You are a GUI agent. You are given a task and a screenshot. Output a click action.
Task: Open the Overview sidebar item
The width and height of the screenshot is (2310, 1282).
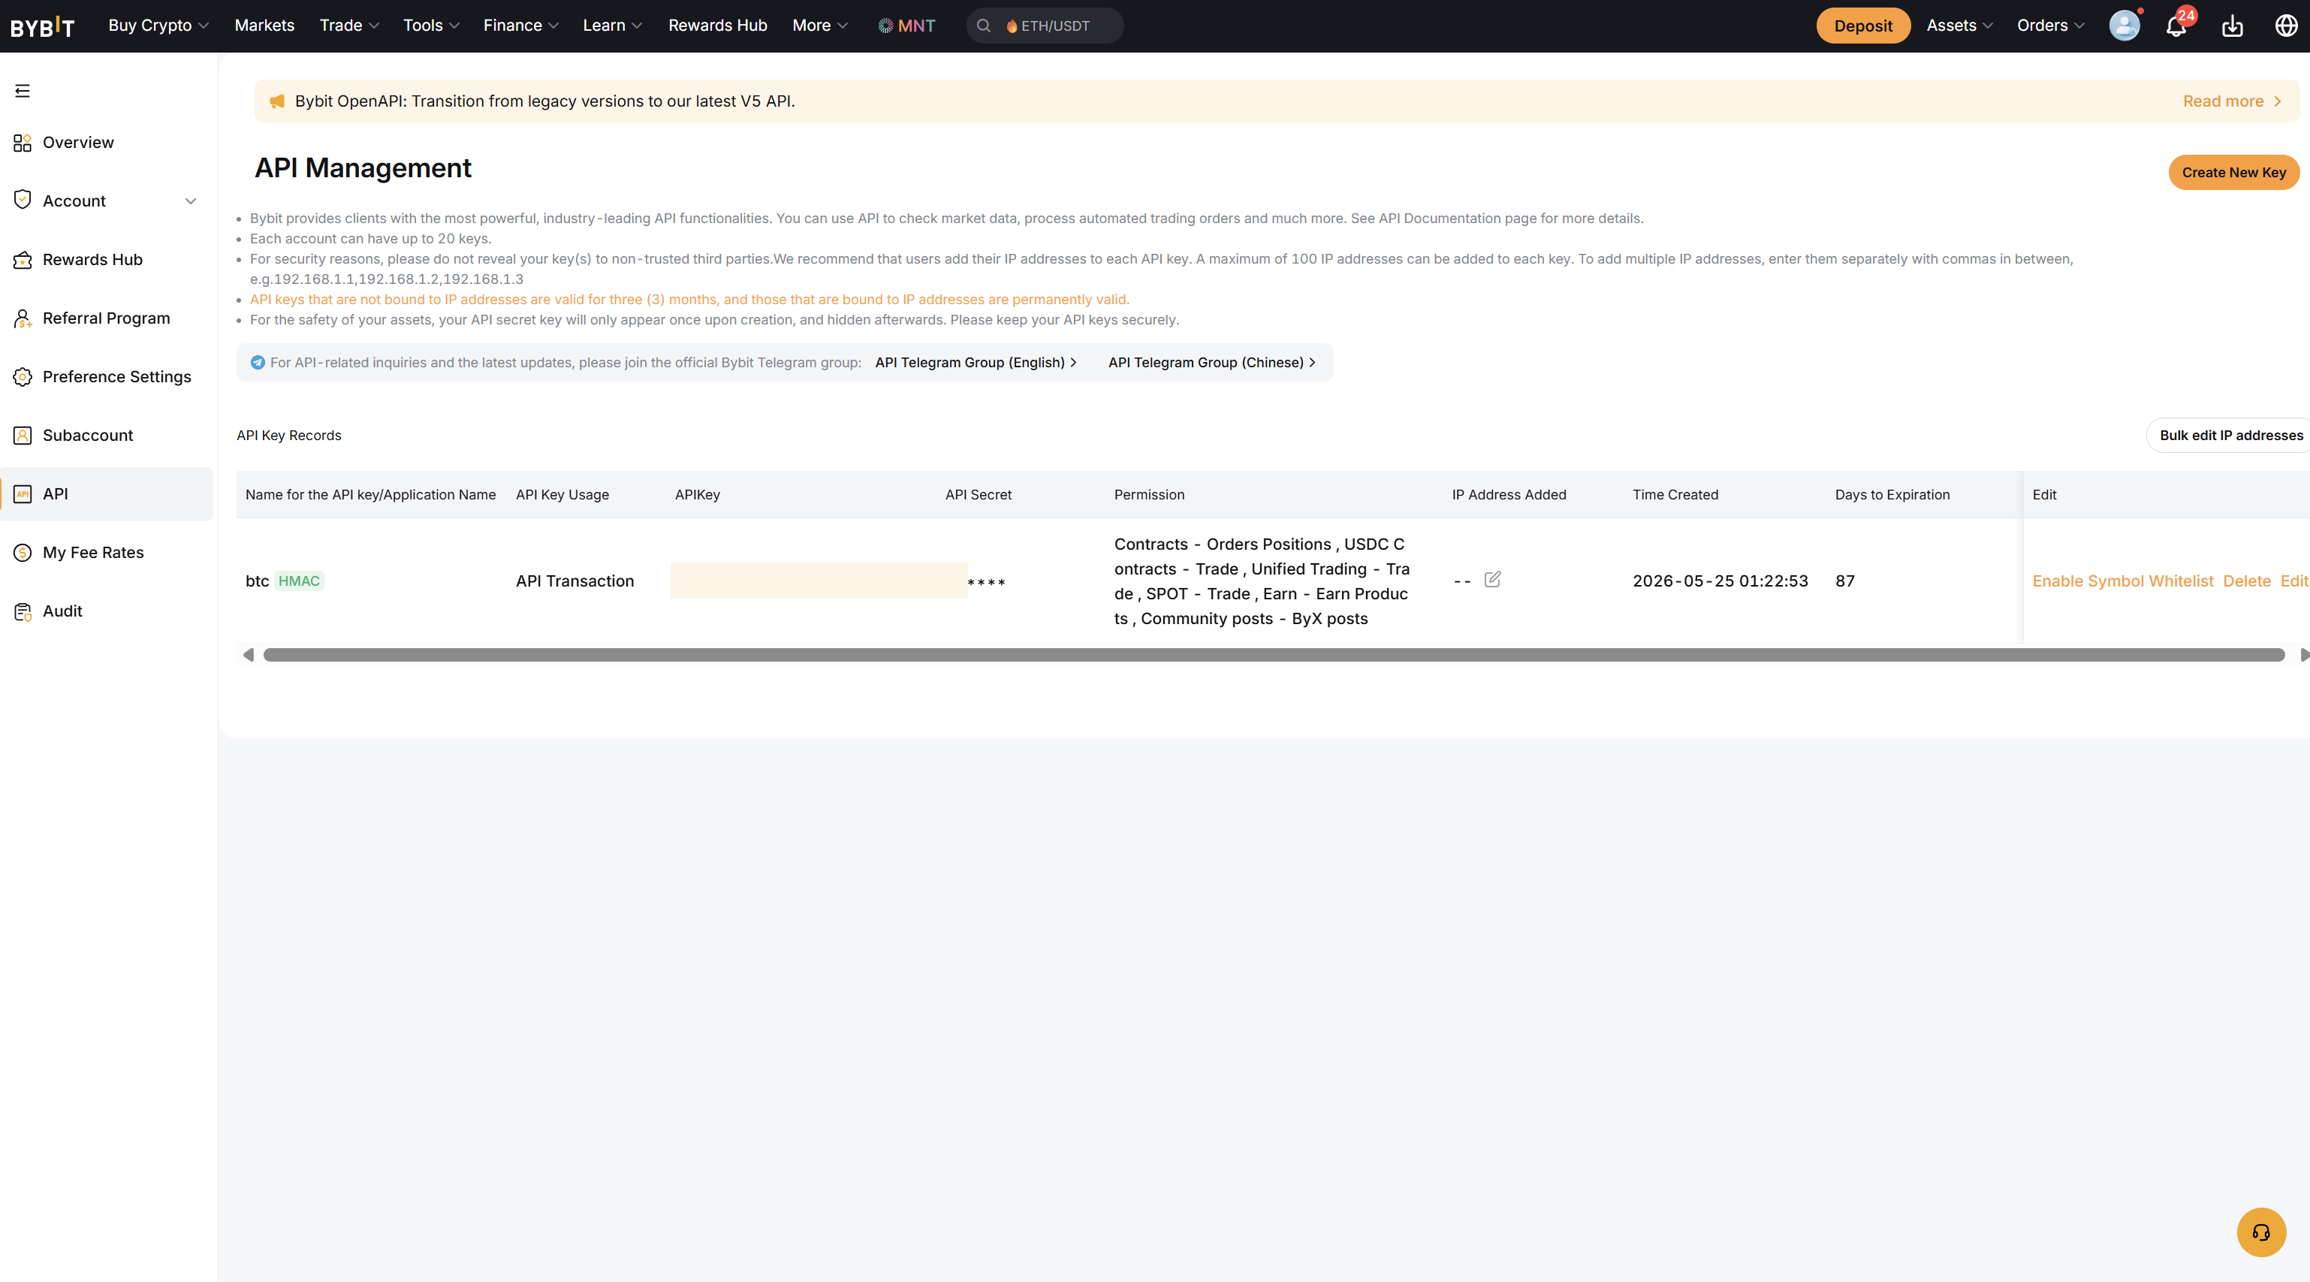coord(78,143)
